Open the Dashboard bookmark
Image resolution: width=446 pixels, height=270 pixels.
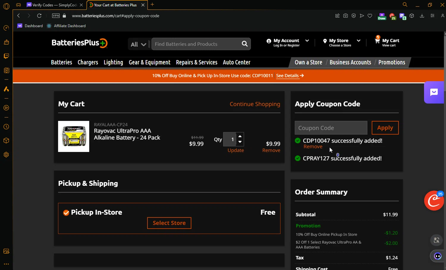point(30,26)
